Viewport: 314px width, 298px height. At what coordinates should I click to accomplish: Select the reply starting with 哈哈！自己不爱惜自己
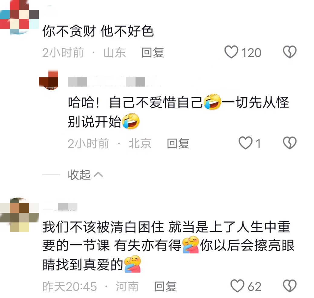[178, 112]
